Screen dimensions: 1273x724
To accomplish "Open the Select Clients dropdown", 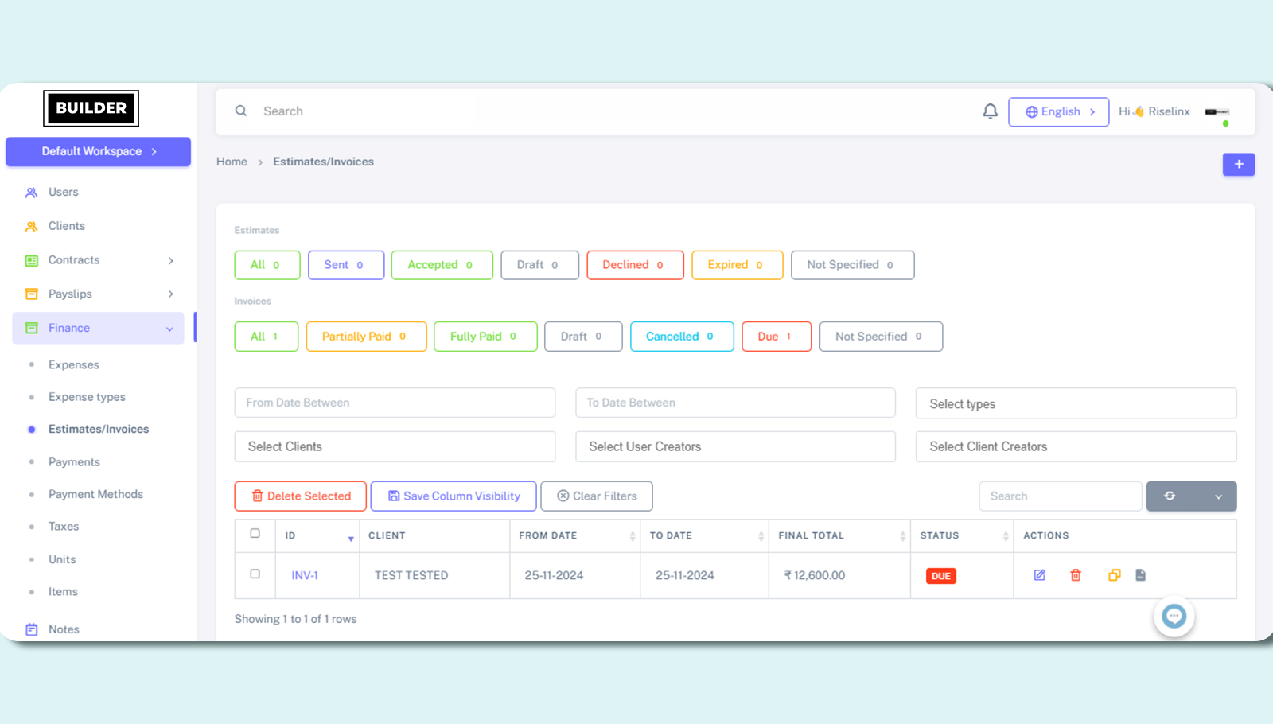I will [395, 446].
